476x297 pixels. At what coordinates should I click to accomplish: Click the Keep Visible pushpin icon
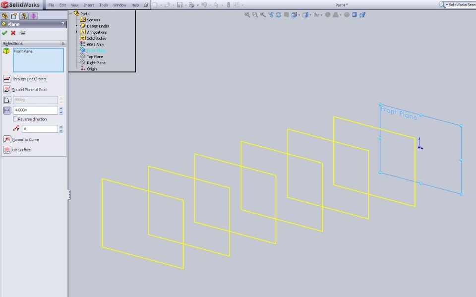click(22, 33)
